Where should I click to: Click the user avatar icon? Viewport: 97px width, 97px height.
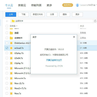point(77,5)
